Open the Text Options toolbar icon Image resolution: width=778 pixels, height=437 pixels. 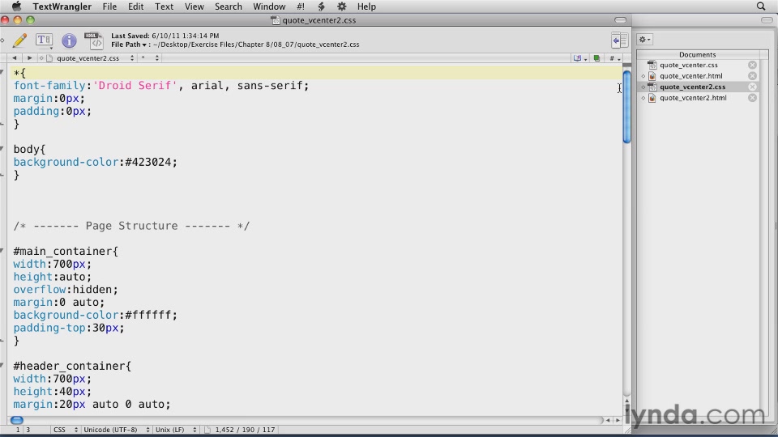coord(44,40)
